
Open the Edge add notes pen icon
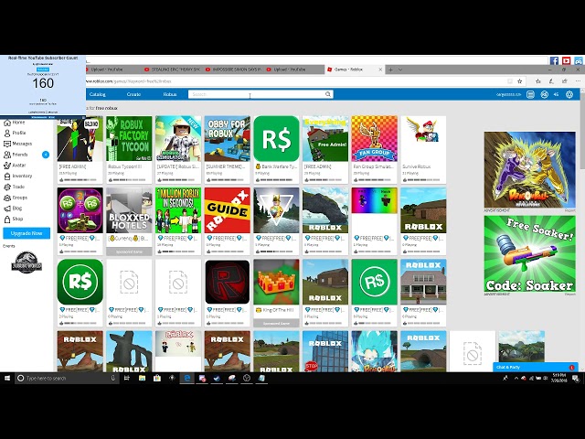click(551, 81)
